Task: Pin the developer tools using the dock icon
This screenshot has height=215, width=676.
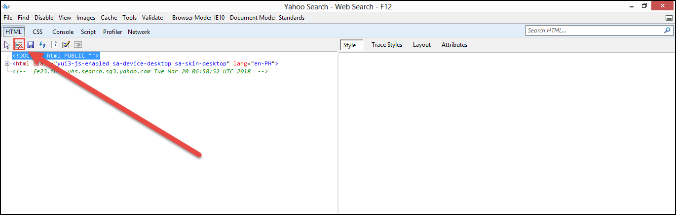Action: click(669, 18)
